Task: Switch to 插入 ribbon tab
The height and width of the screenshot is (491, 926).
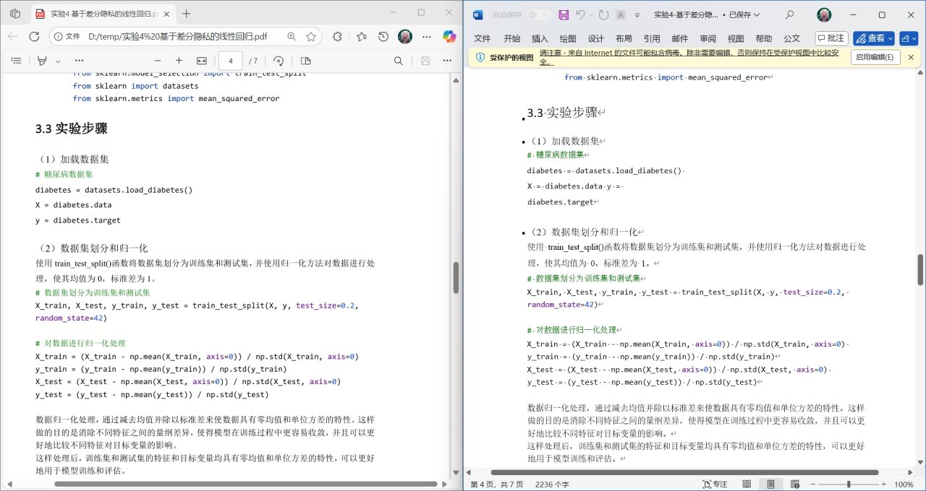Action: pyautogui.click(x=540, y=38)
